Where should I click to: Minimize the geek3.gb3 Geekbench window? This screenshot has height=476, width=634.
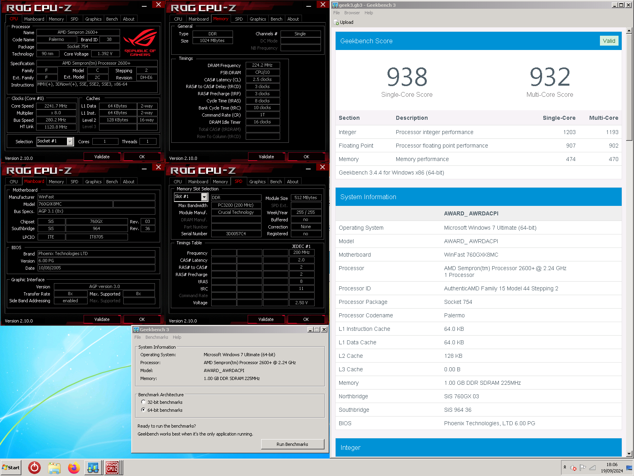pyautogui.click(x=614, y=5)
